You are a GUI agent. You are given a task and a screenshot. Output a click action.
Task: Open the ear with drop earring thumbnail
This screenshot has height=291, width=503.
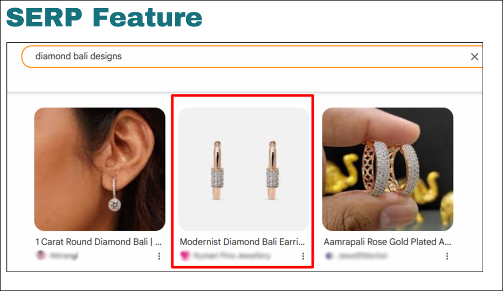[100, 169]
